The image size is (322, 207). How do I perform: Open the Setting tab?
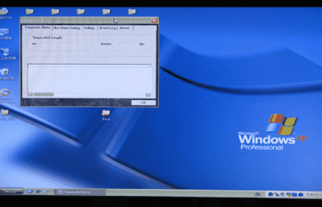click(x=89, y=28)
